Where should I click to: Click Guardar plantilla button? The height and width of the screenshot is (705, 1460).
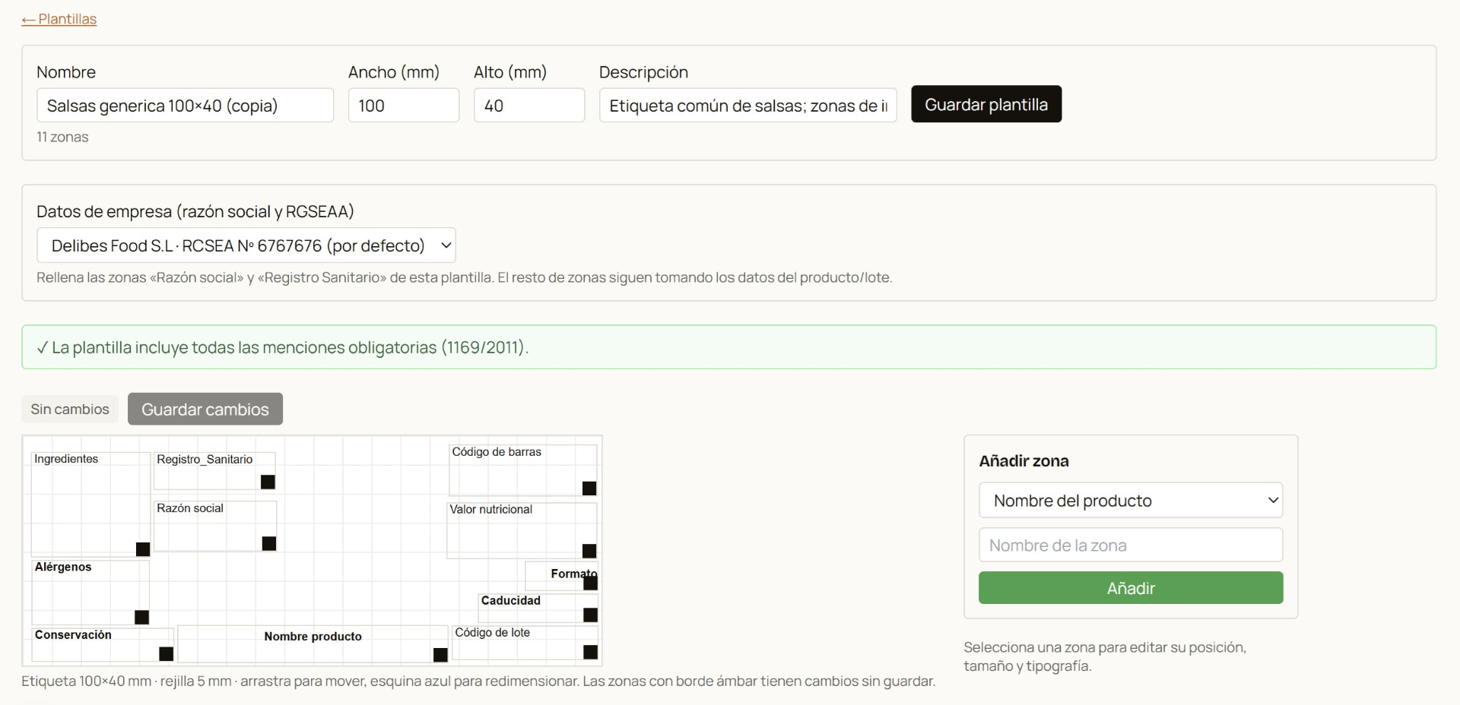pos(986,104)
